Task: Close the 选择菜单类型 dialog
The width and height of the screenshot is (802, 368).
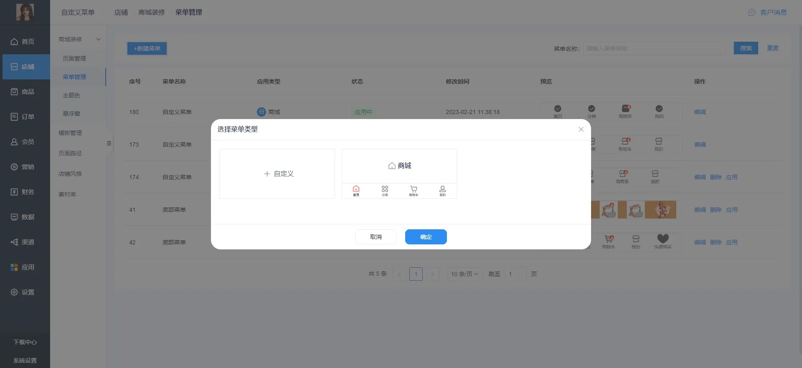Action: 581,129
